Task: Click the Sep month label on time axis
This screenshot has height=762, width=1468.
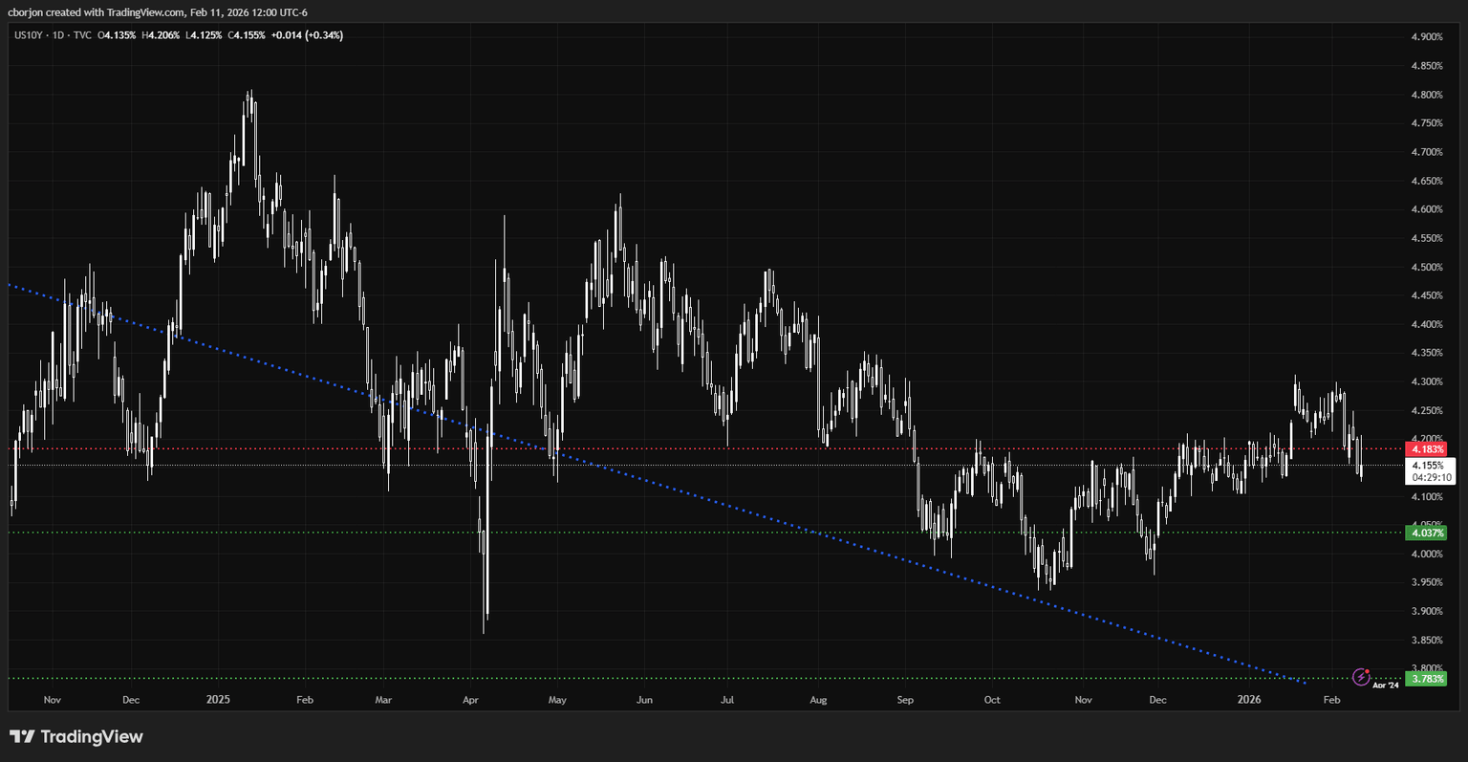Action: [905, 700]
